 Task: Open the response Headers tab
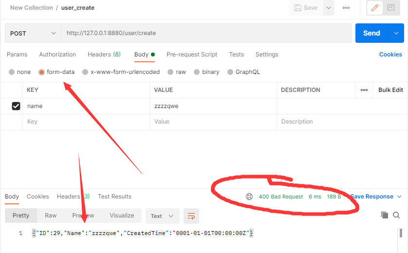click(73, 197)
